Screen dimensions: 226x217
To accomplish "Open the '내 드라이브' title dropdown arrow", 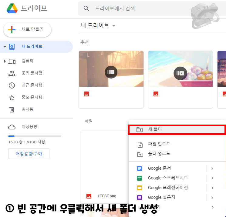I will (114, 26).
